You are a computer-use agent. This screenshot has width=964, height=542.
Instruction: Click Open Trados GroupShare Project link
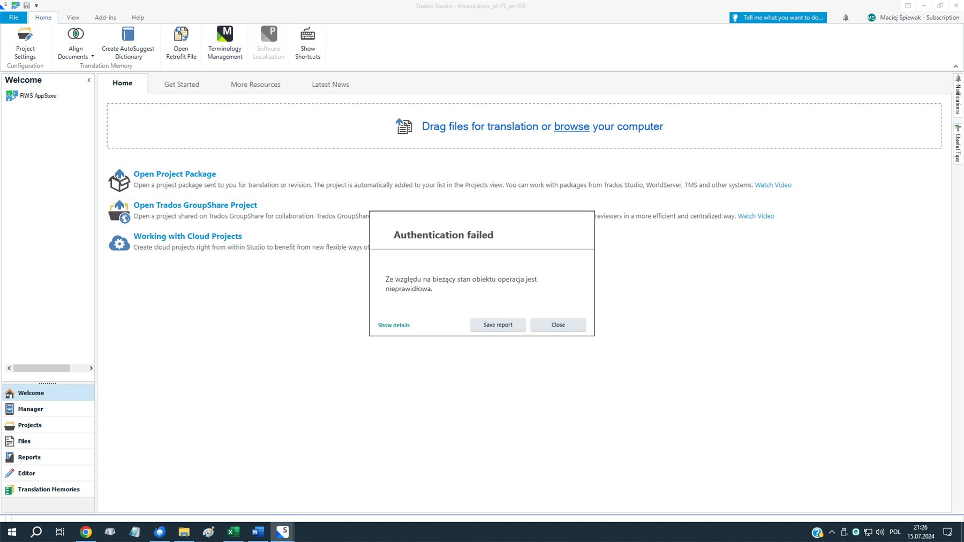pos(195,205)
